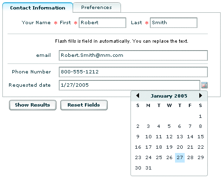Click into the email input field
Viewport: 223px width, 179px height.
point(133,55)
